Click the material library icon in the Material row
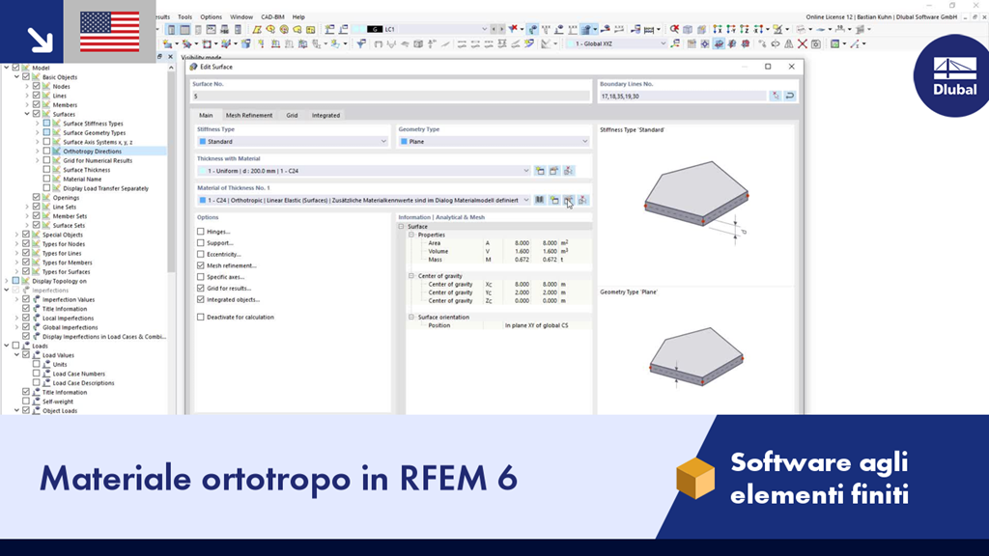 pyautogui.click(x=540, y=200)
